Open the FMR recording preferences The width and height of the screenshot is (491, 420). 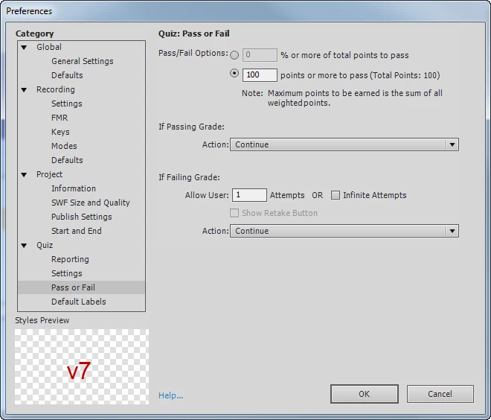click(60, 118)
